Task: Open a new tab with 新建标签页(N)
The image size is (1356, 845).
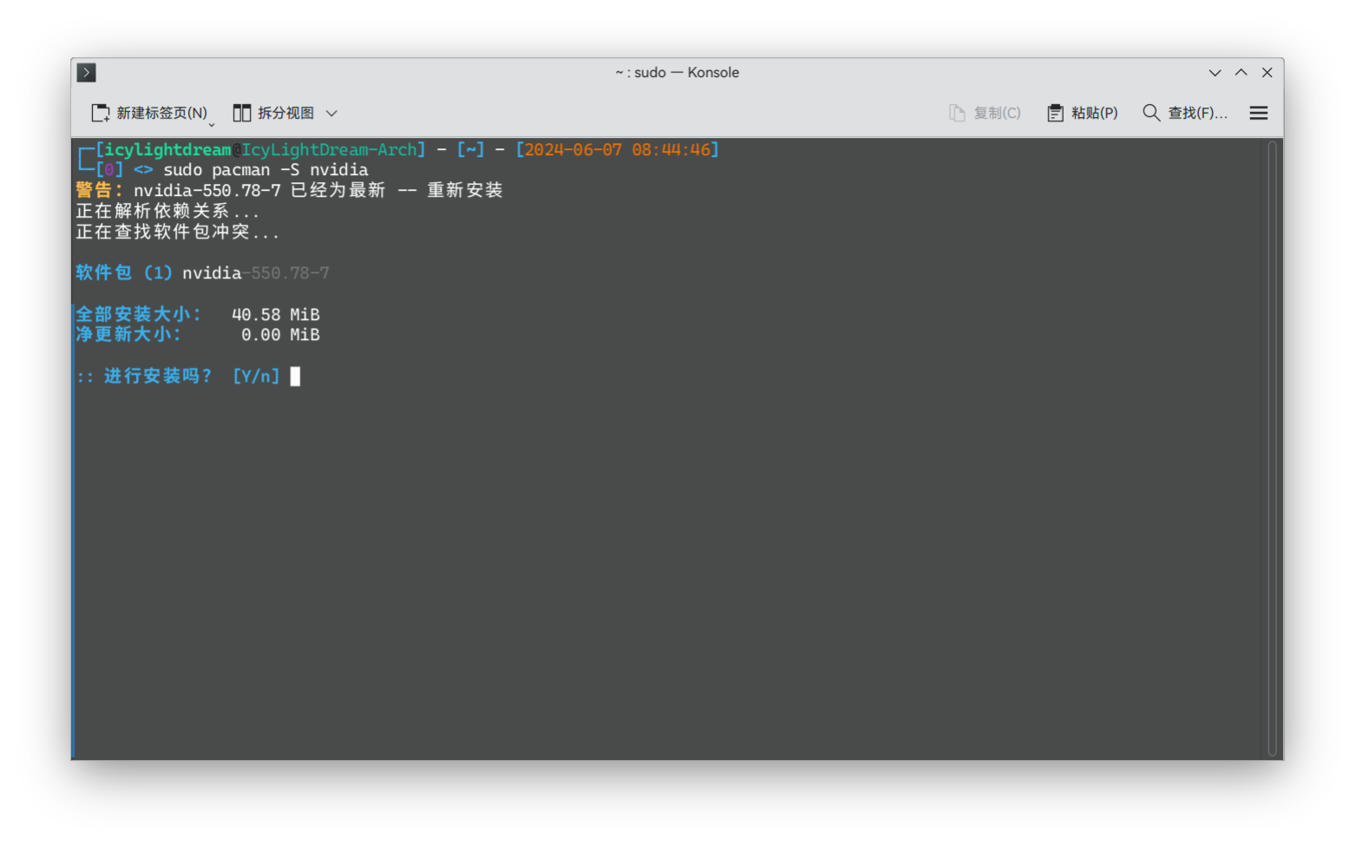Action: click(x=148, y=113)
